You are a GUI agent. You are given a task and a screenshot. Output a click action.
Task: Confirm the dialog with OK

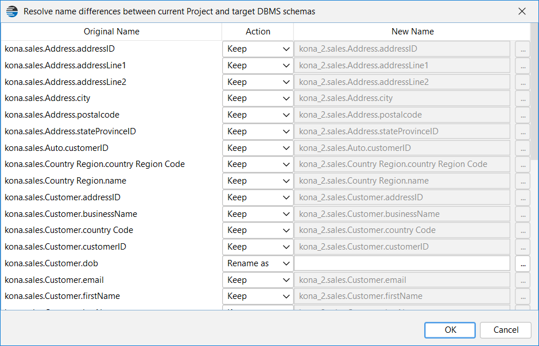[450, 330]
